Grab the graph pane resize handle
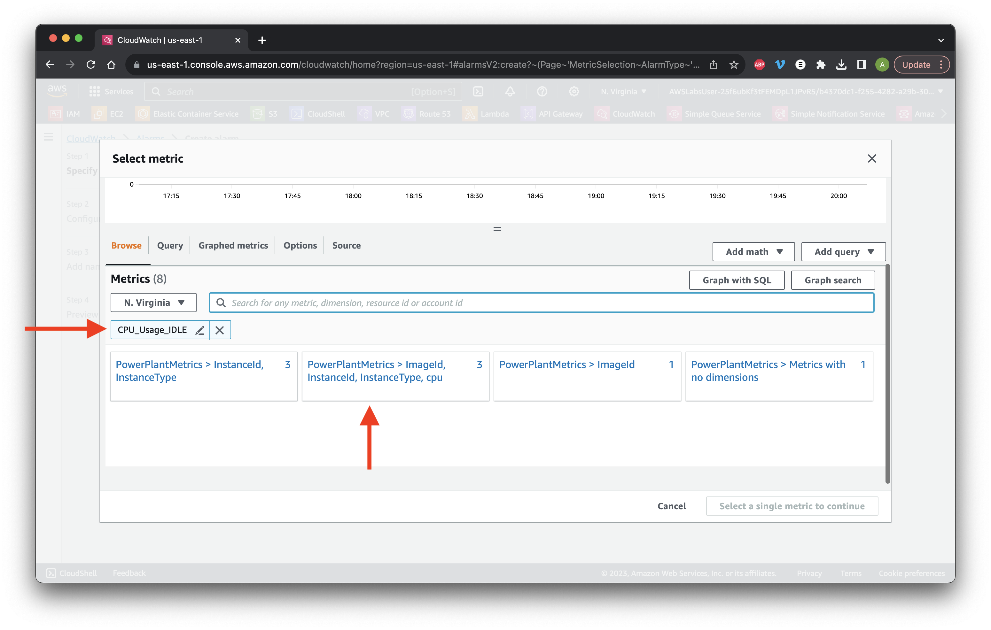This screenshot has height=630, width=991. (497, 229)
